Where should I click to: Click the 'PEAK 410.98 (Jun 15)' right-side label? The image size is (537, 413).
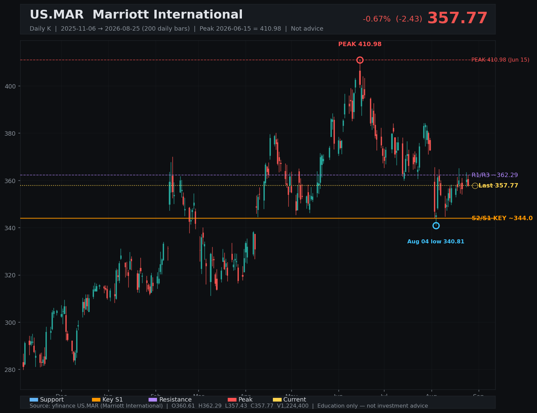(500, 60)
